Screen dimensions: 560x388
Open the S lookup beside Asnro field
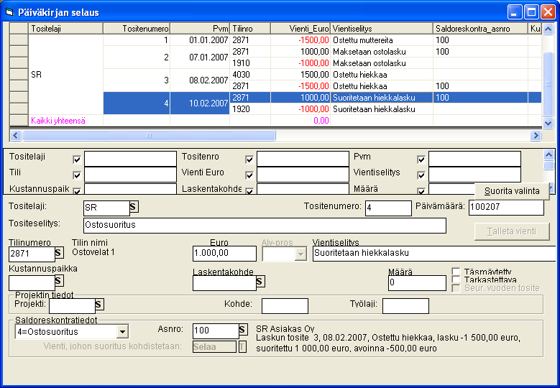tap(243, 330)
